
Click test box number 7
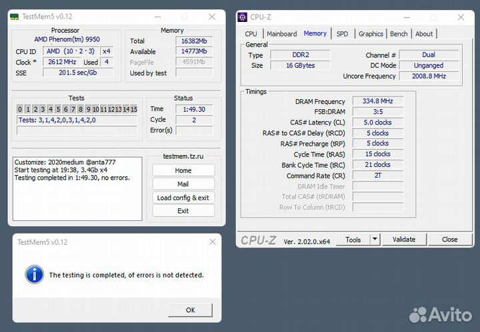point(73,109)
